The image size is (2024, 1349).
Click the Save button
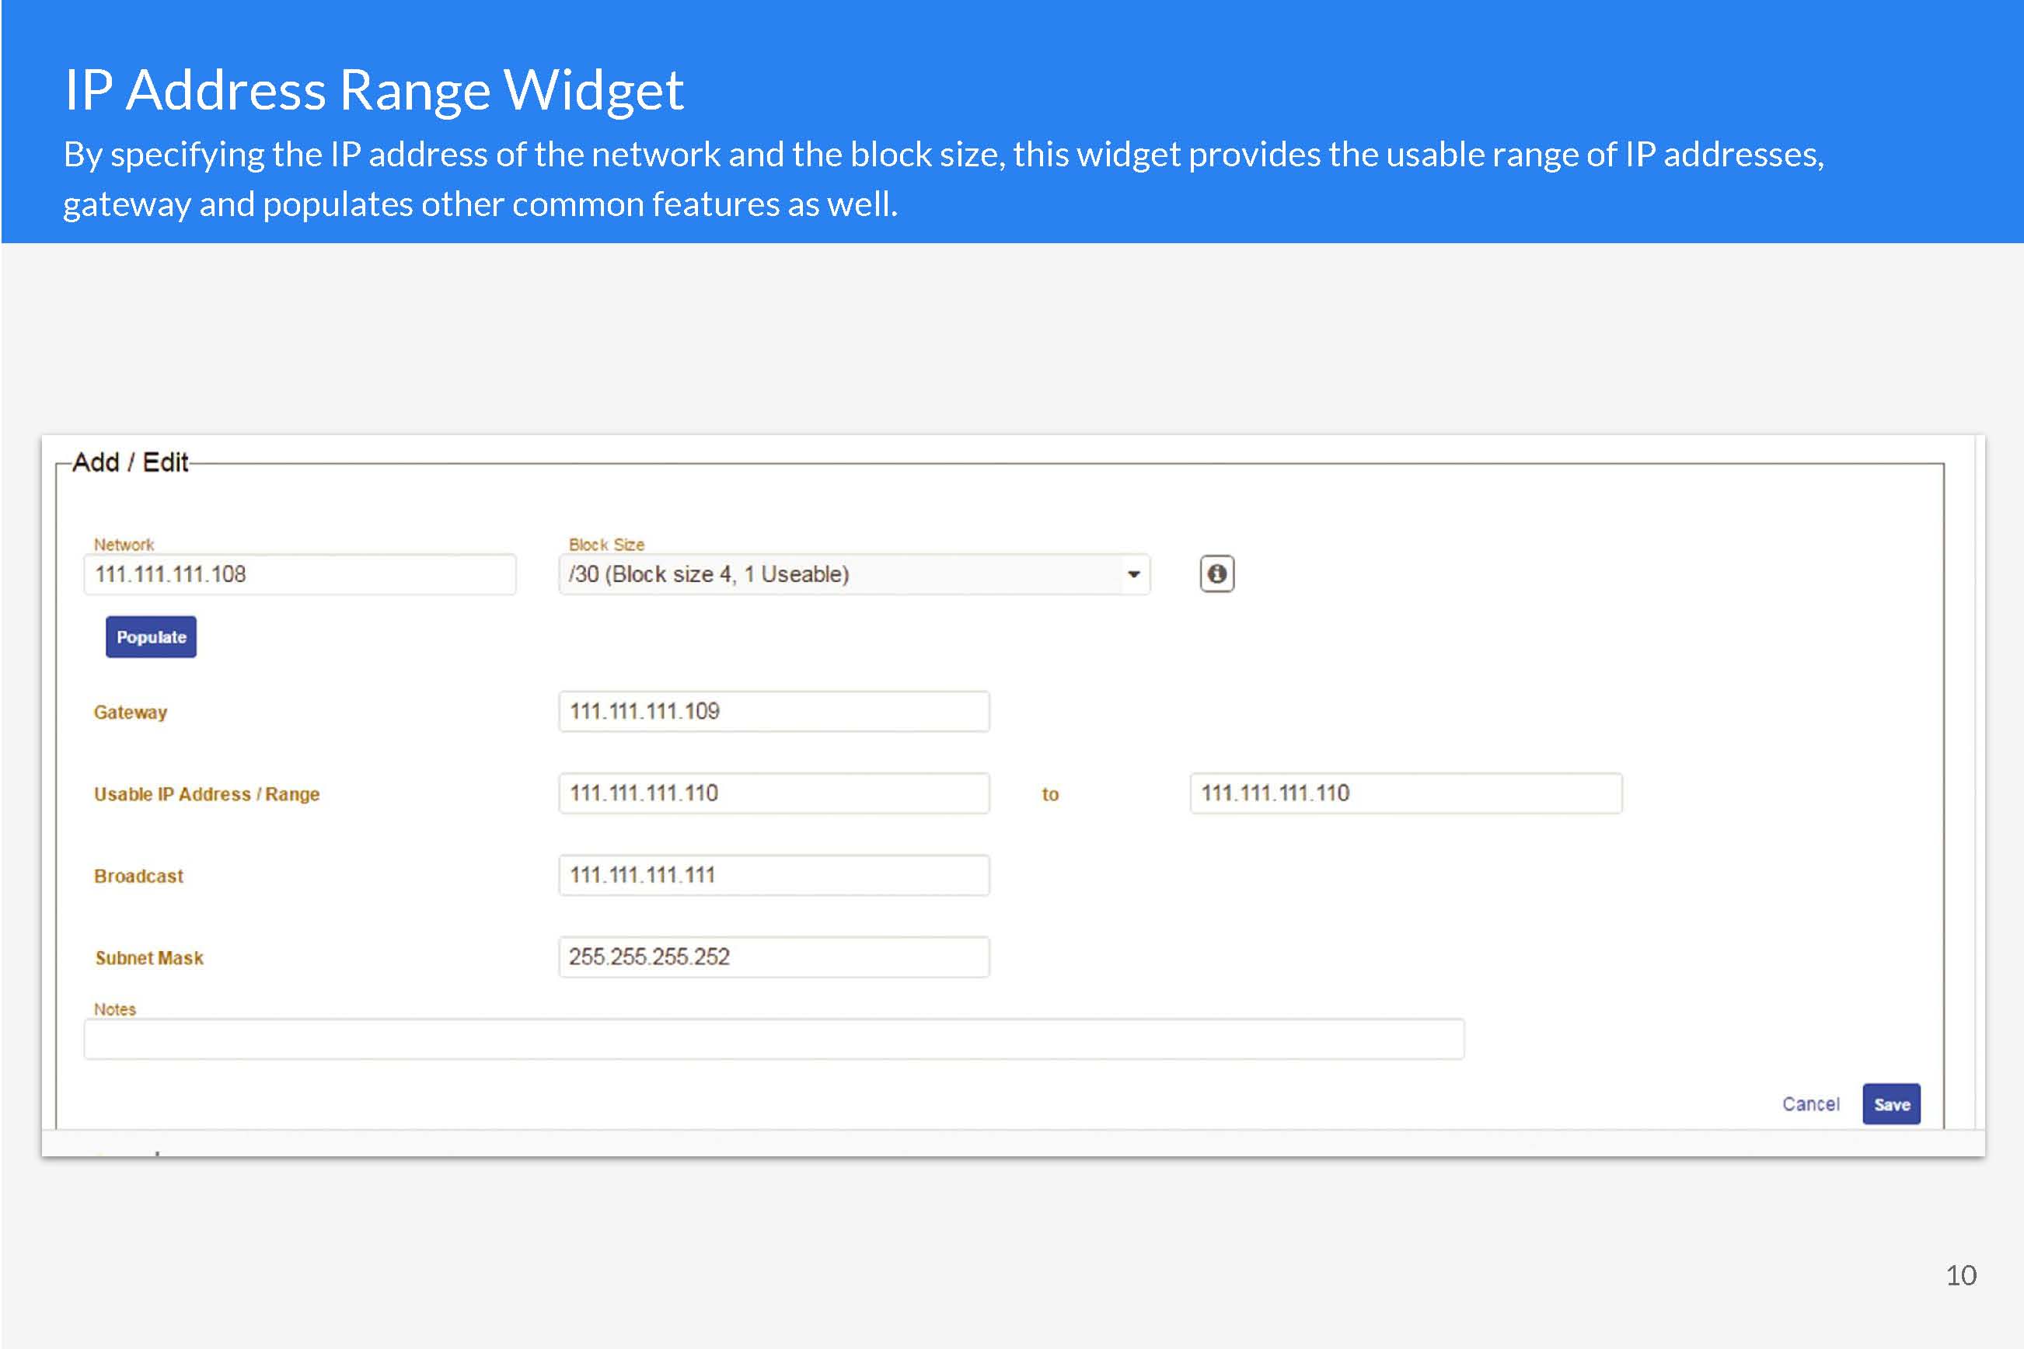pyautogui.click(x=1892, y=1103)
